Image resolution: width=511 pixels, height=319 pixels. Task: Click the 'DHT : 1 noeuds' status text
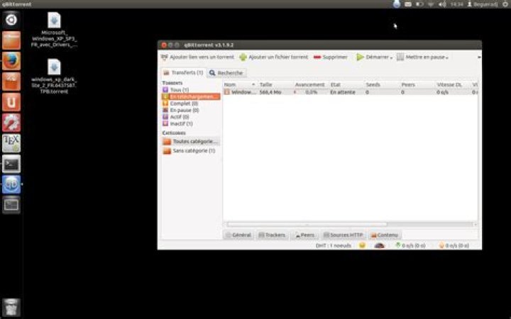(334, 246)
